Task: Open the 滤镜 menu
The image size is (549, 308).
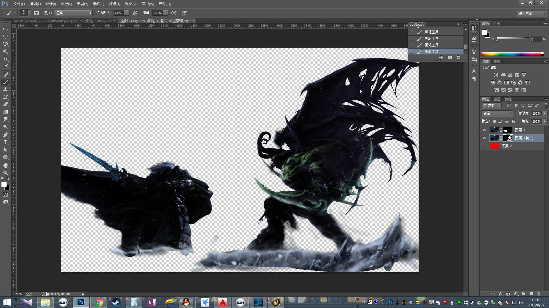Action: (x=114, y=4)
